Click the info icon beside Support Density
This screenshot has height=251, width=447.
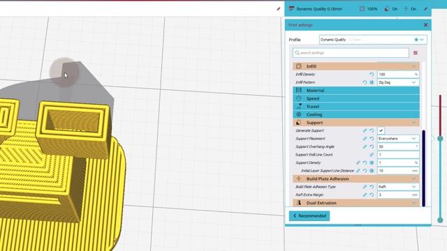[372, 162]
